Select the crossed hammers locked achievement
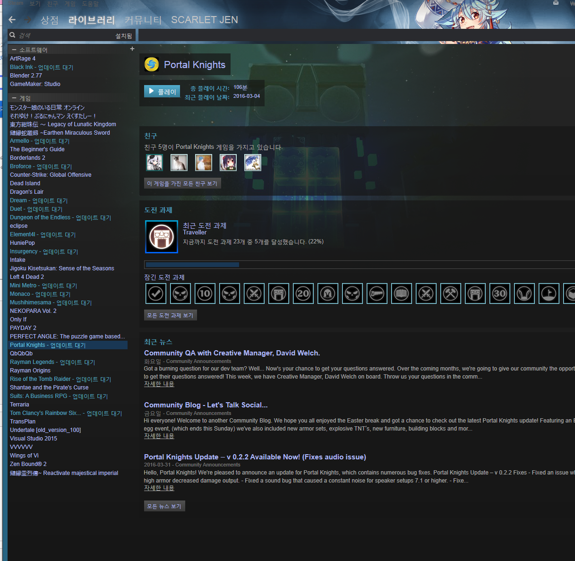Image resolution: width=575 pixels, height=561 pixels. (x=451, y=293)
